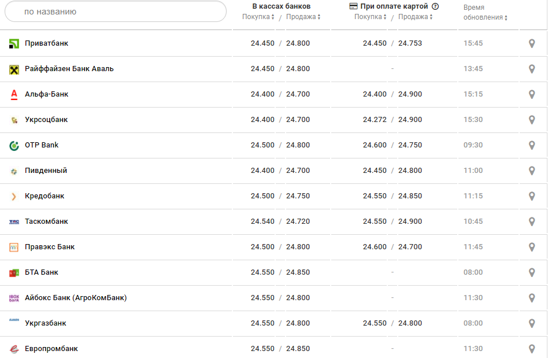Sort by card payment Продажа column
The width and height of the screenshot is (548, 358).
pos(415,17)
